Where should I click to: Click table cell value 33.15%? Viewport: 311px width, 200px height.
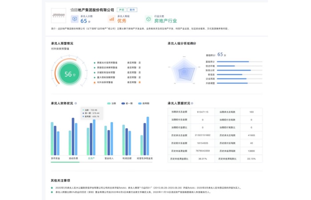pyautogui.click(x=251, y=159)
